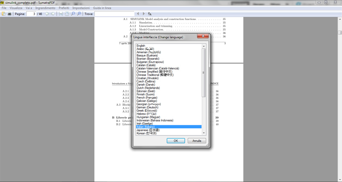342x182 pixels.
Task: Select the fit whole page icon
Action: [67, 14]
